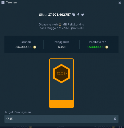This screenshot has height=128, width=124.
Task: Click the coin icon next to Taruhan amount
Action: tap(35, 47)
